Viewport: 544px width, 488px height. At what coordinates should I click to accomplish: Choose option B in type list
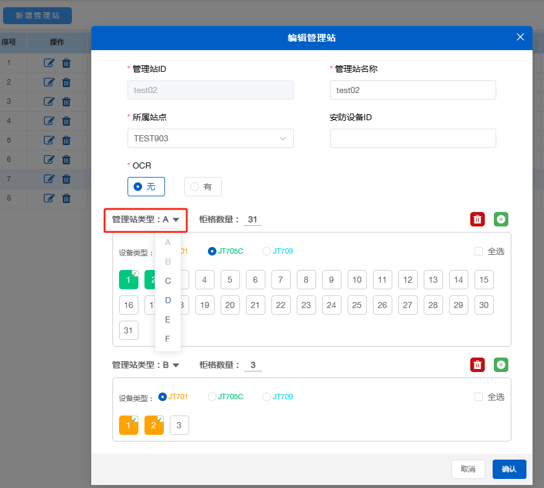point(168,262)
